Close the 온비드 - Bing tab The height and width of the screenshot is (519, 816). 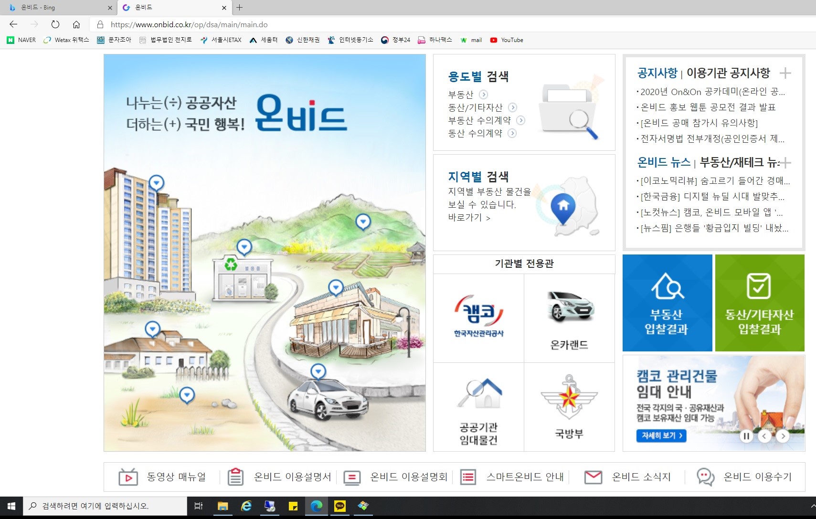(x=110, y=8)
